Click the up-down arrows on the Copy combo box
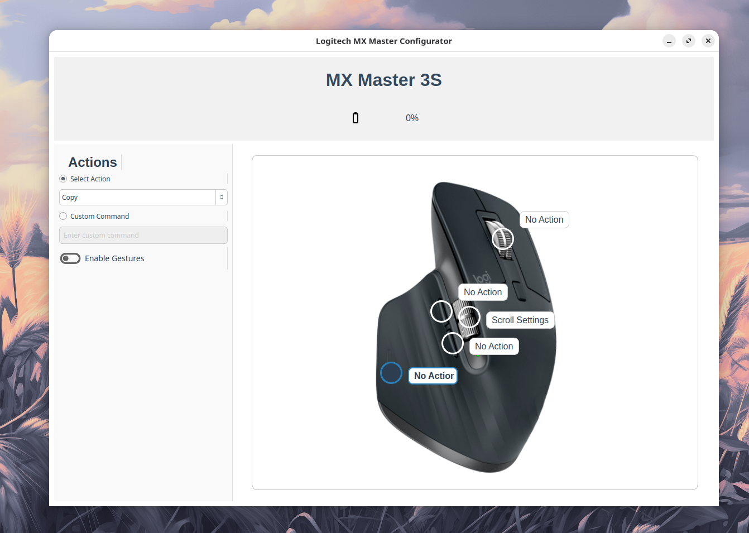 tap(222, 197)
